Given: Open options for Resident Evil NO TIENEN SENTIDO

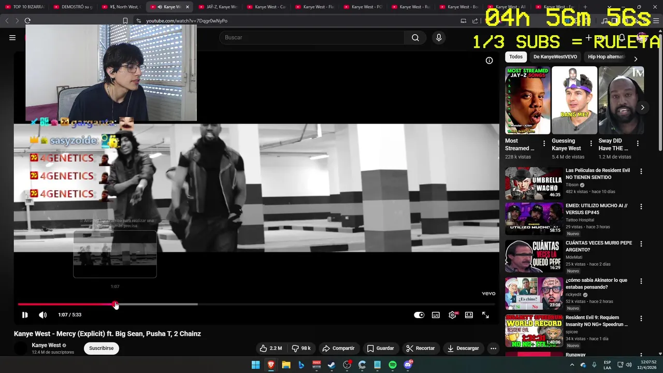Looking at the screenshot, I should pyautogui.click(x=641, y=171).
